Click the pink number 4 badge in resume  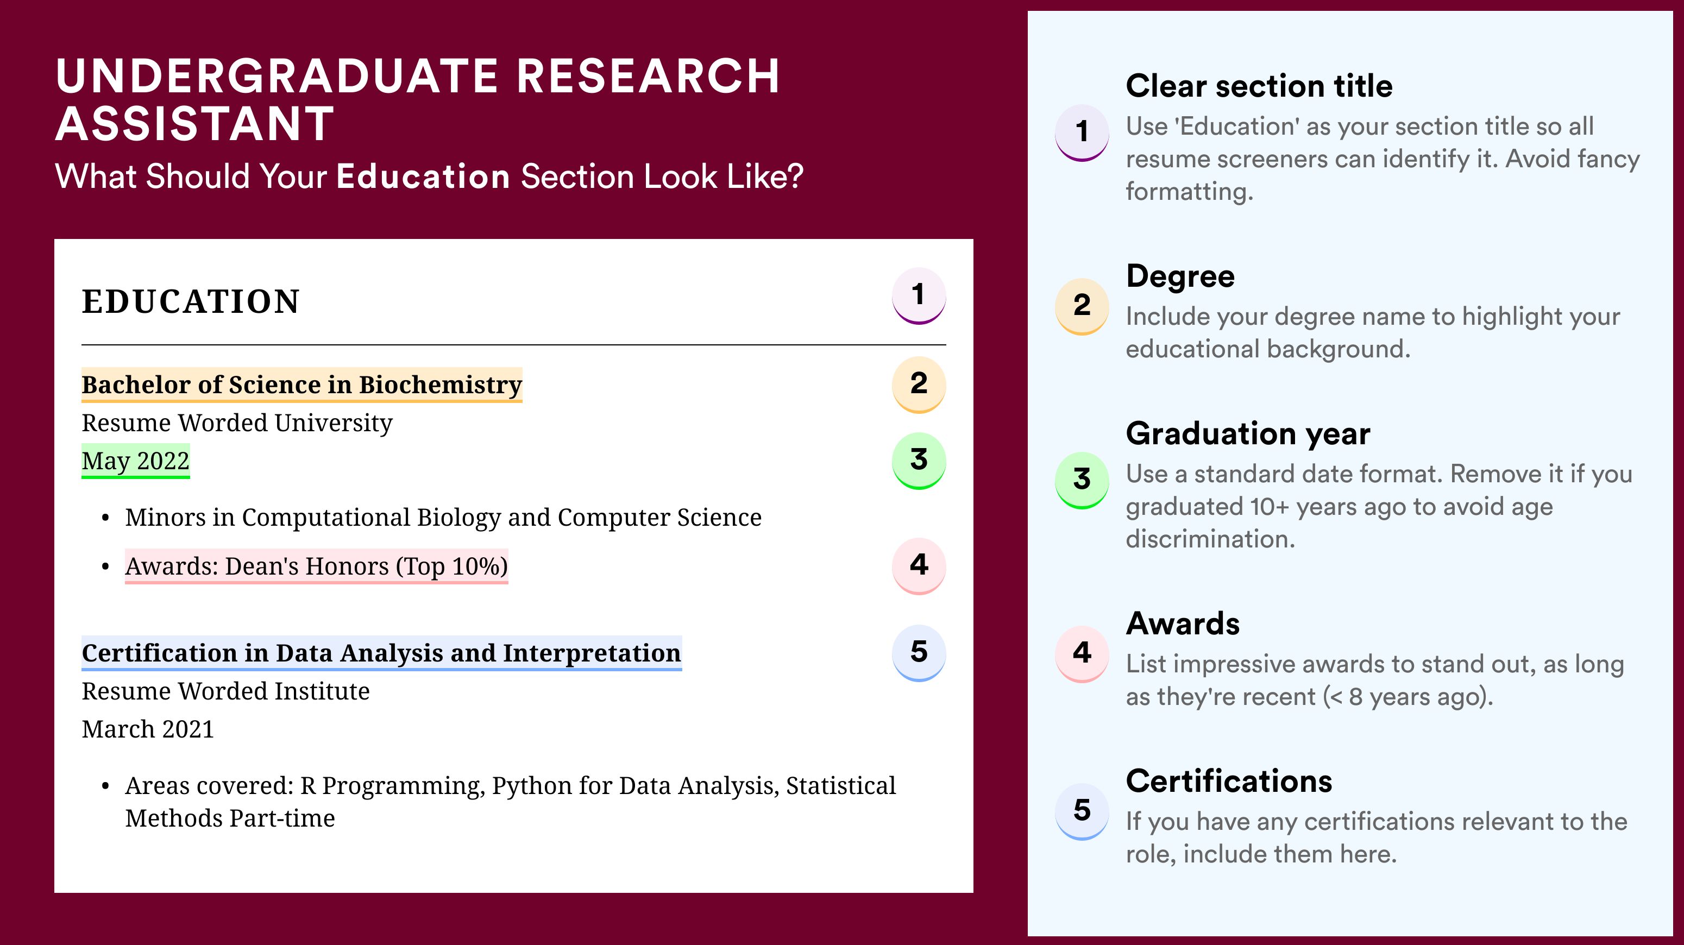point(919,565)
